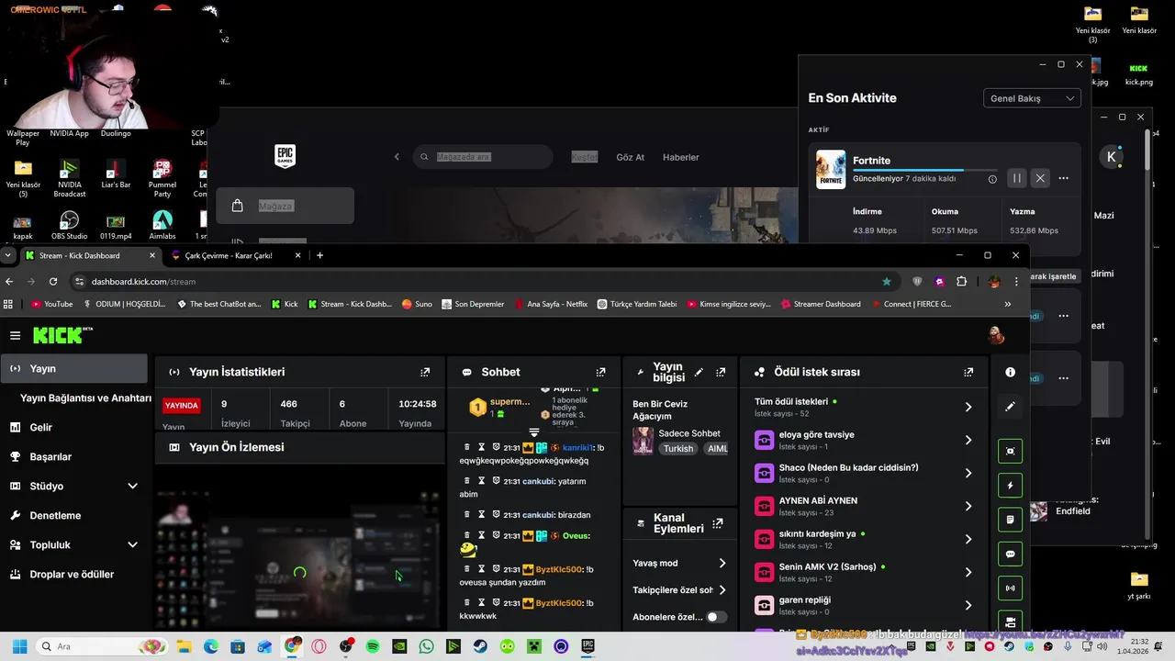Image resolution: width=1175 pixels, height=661 pixels.
Task: Open Chrome tab search dropdown
Action: tap(8, 255)
